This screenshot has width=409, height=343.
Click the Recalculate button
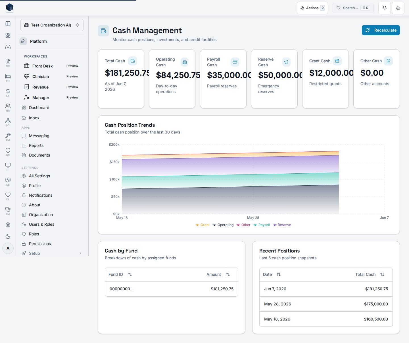pyautogui.click(x=381, y=30)
